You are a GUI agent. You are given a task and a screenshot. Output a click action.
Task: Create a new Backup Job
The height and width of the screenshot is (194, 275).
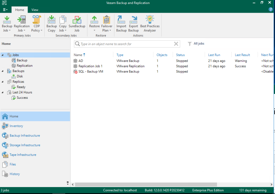click(x=7, y=24)
